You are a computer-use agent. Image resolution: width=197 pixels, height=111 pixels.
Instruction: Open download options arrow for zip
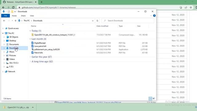[x=33, y=107]
